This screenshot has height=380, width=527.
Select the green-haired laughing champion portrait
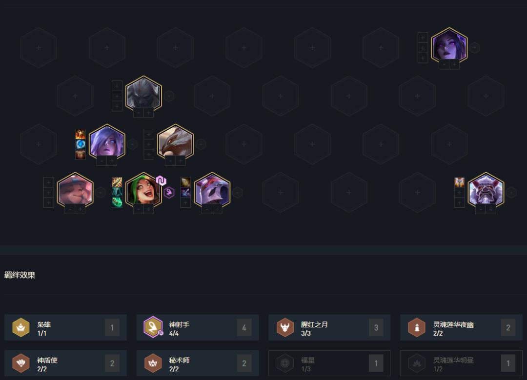click(x=143, y=190)
